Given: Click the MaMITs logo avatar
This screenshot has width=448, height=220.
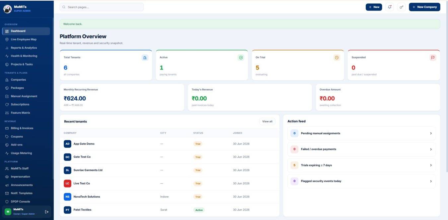Looking at the screenshot, I should click(x=7, y=9).
